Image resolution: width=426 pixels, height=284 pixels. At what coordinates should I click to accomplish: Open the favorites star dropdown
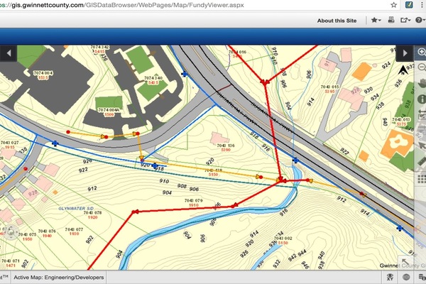tap(377, 21)
